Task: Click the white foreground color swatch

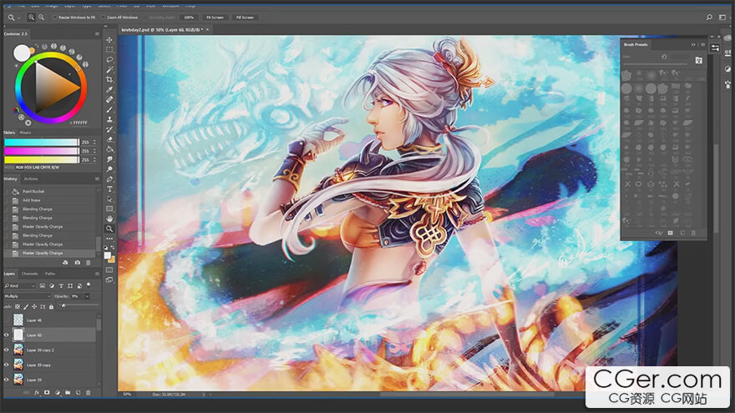Action: click(107, 255)
